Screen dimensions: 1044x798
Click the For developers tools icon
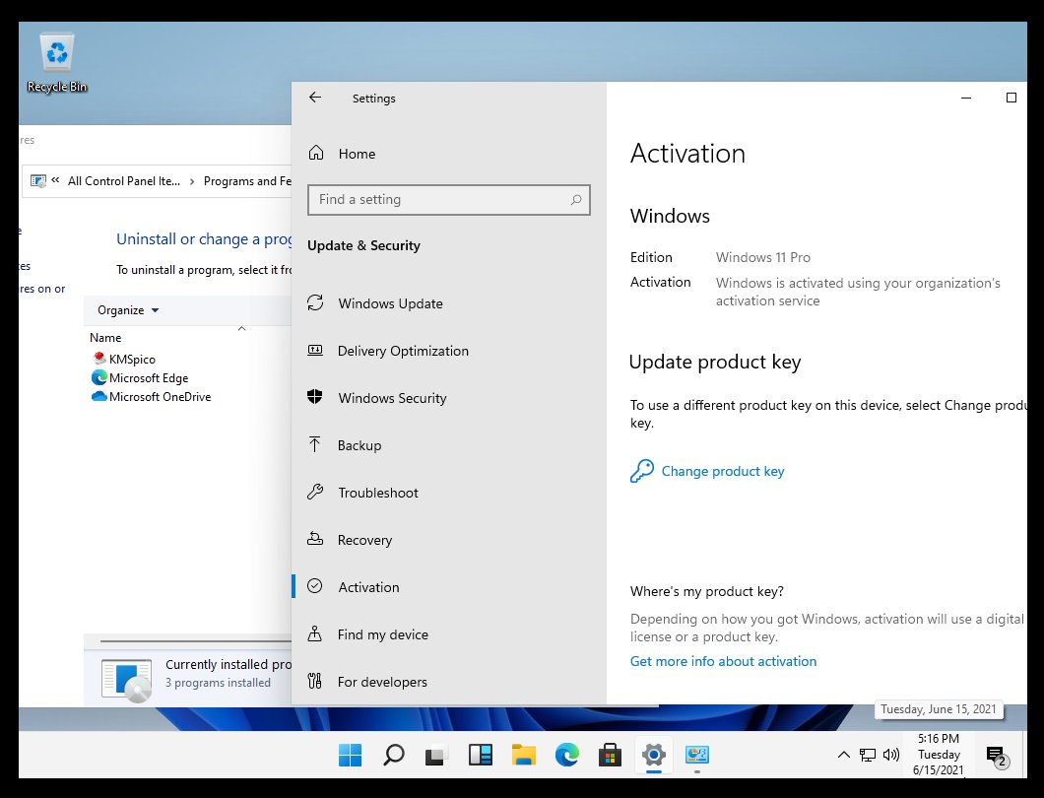(315, 681)
